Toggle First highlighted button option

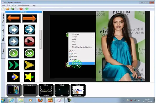[x=82, y=47]
